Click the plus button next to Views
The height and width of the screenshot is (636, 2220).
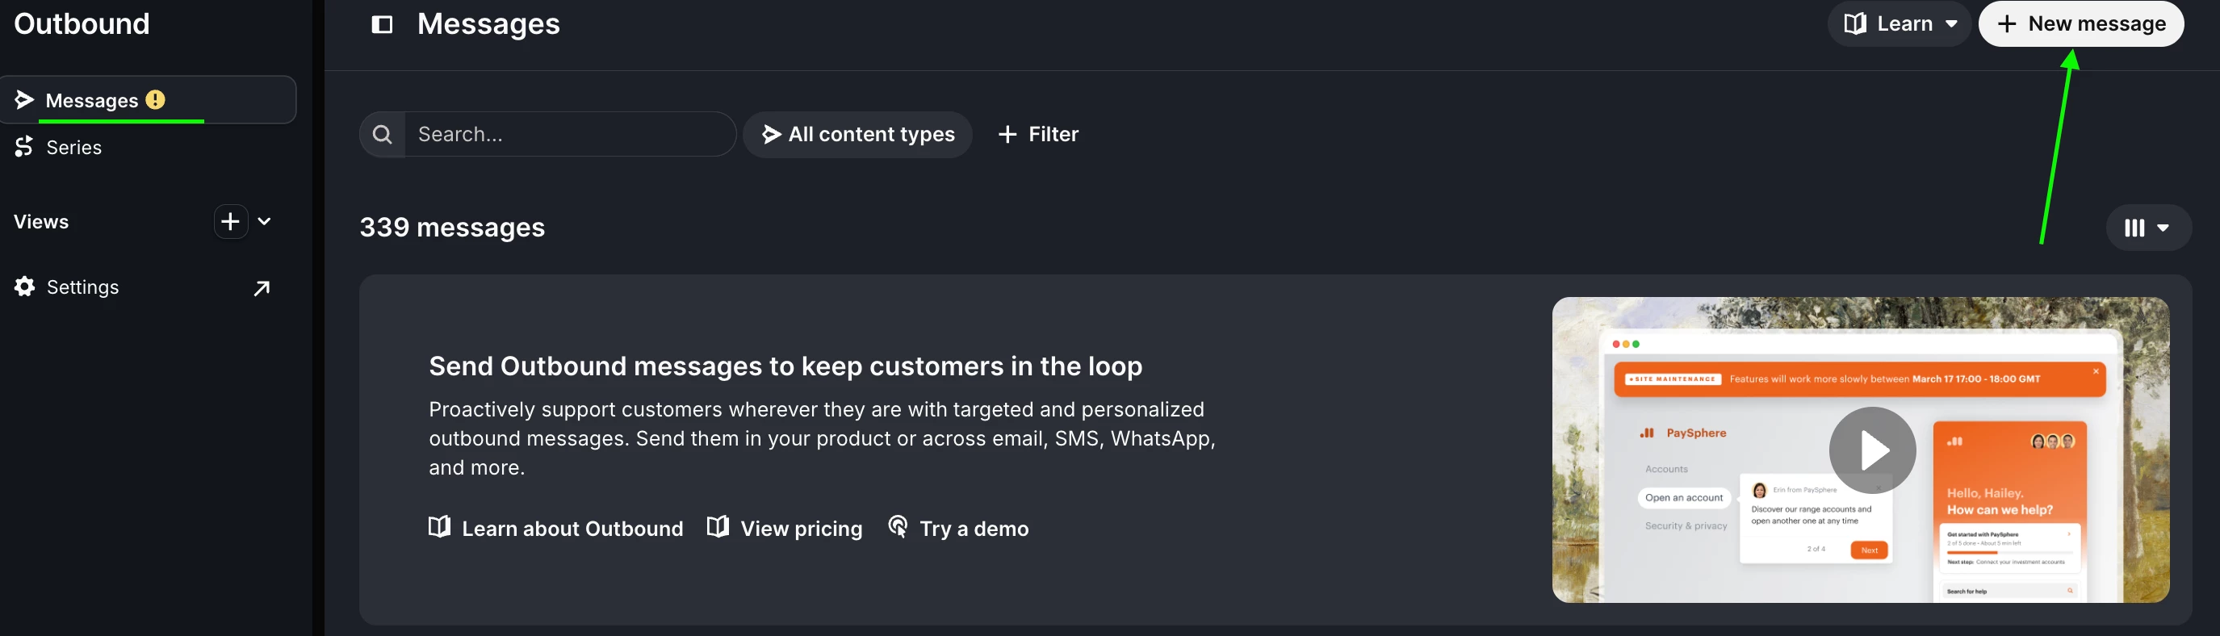coord(230,221)
